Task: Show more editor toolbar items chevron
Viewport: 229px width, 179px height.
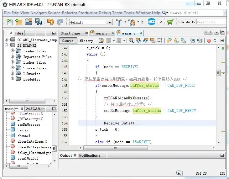Action: point(215,41)
